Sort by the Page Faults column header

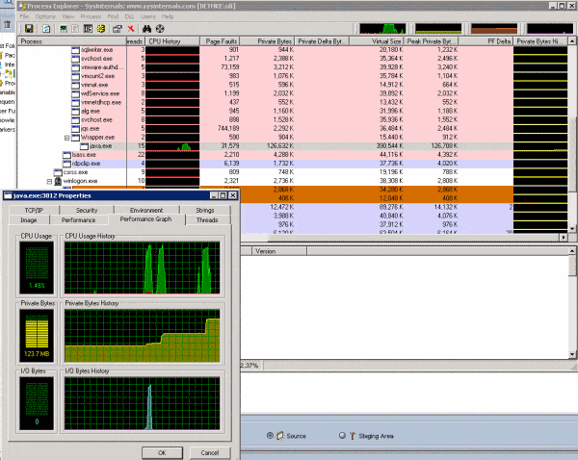(220, 41)
